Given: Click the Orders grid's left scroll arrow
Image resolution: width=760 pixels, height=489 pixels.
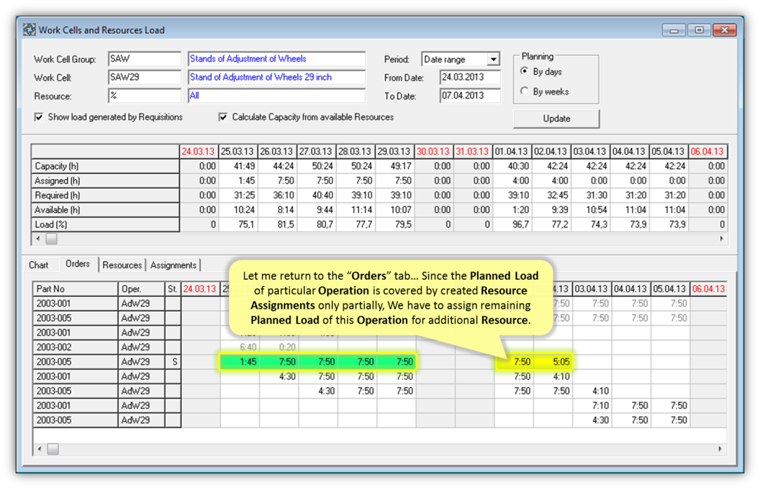Looking at the screenshot, I should (x=39, y=449).
